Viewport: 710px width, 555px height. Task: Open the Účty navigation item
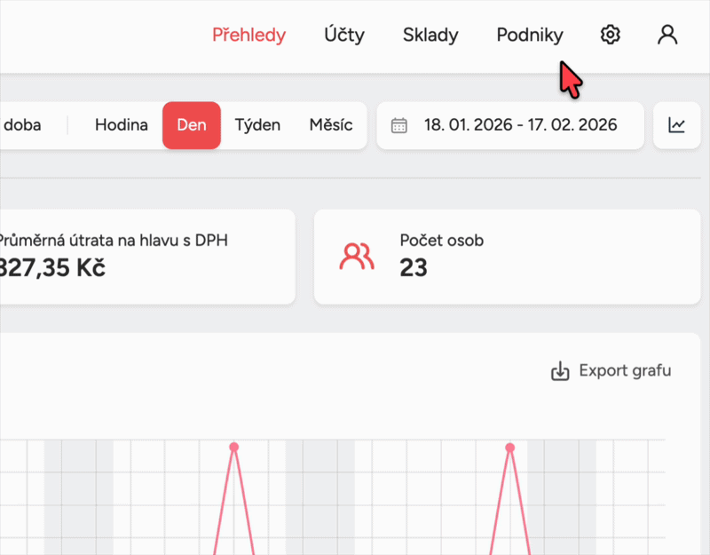pos(344,36)
